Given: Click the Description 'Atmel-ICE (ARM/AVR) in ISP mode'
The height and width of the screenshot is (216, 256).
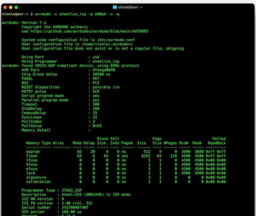Looking at the screenshot, I should point(96,195).
